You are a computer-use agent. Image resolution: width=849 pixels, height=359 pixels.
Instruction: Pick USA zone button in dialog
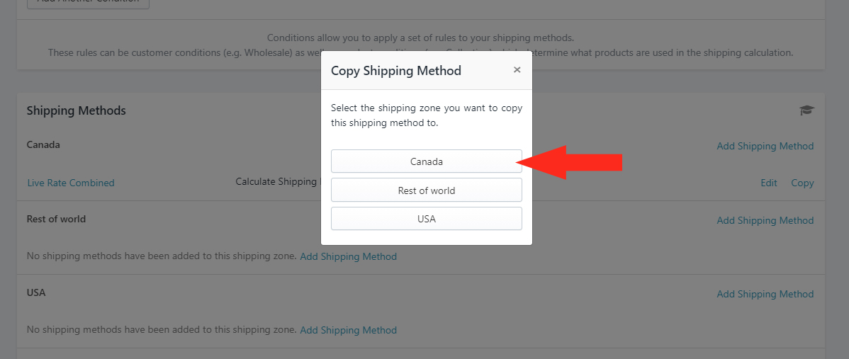(427, 219)
